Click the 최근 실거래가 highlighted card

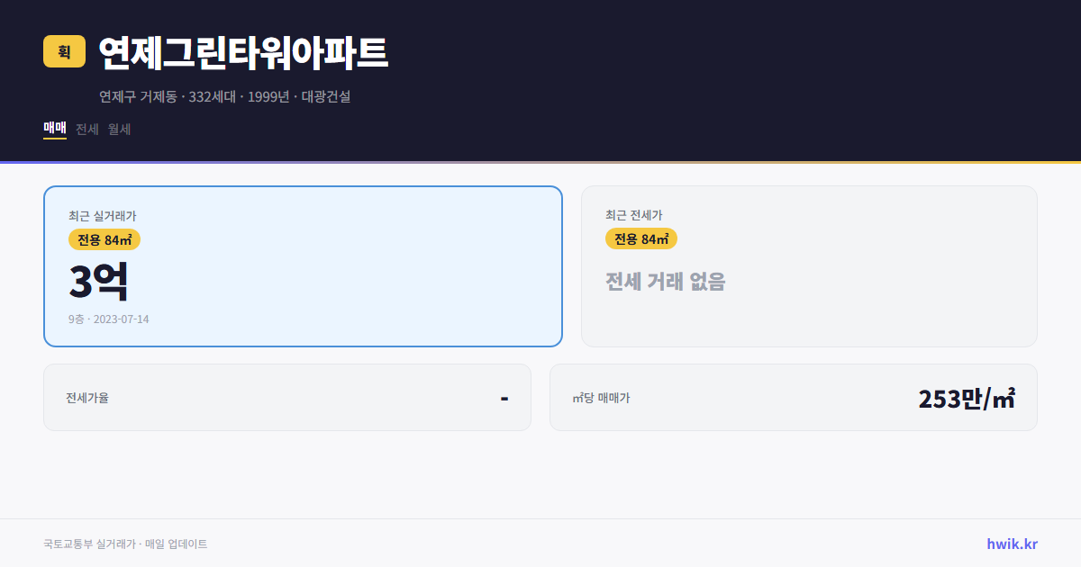click(302, 265)
